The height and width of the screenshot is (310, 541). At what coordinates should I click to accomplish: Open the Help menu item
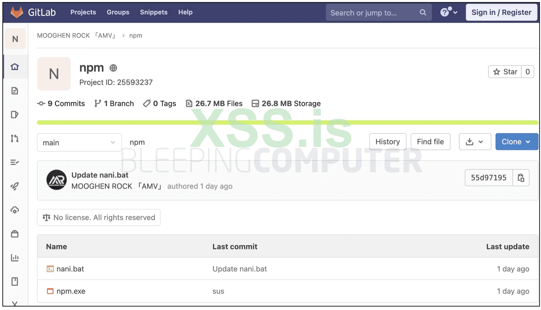185,12
